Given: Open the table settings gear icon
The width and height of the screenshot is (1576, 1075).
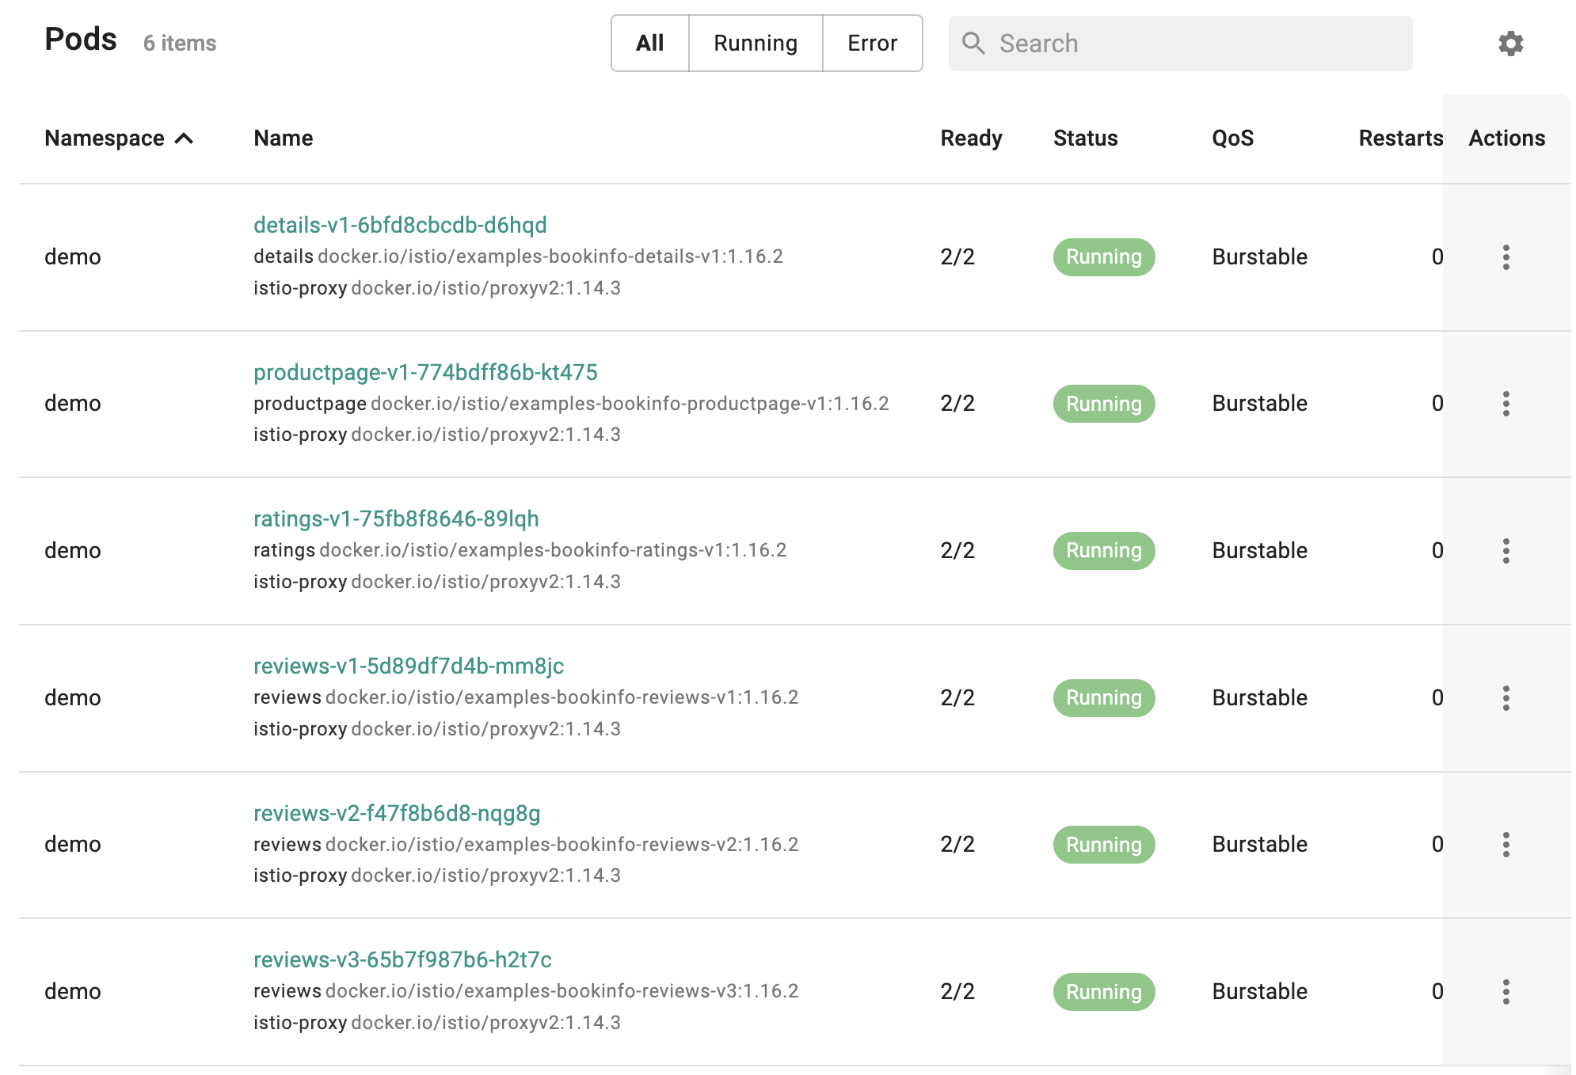Looking at the screenshot, I should pos(1510,44).
